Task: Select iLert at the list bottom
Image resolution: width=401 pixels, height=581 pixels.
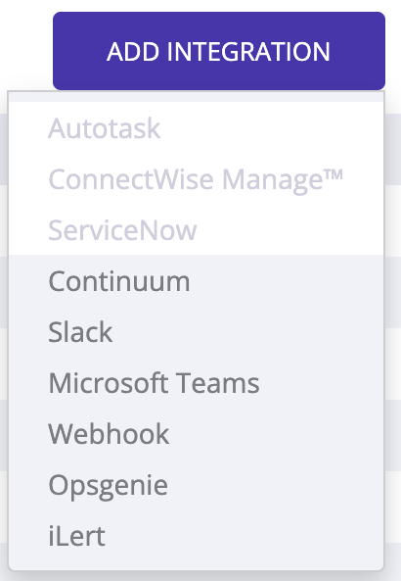Action: 196,536
